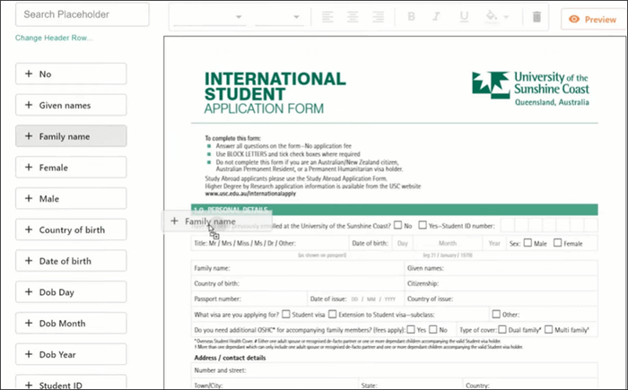This screenshot has width=628, height=390.
Task: Click the fill color bucket icon
Action: [492, 17]
